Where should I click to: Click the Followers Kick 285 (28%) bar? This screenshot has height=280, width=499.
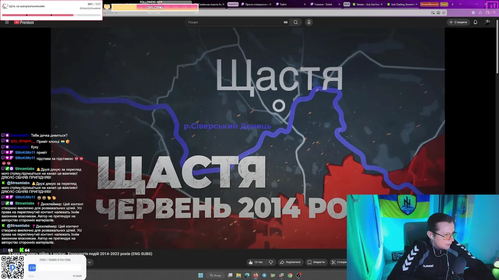click(155, 8)
